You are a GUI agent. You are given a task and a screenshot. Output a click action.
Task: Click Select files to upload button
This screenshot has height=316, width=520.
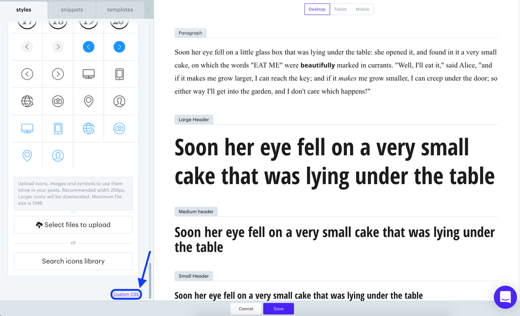pyautogui.click(x=73, y=225)
